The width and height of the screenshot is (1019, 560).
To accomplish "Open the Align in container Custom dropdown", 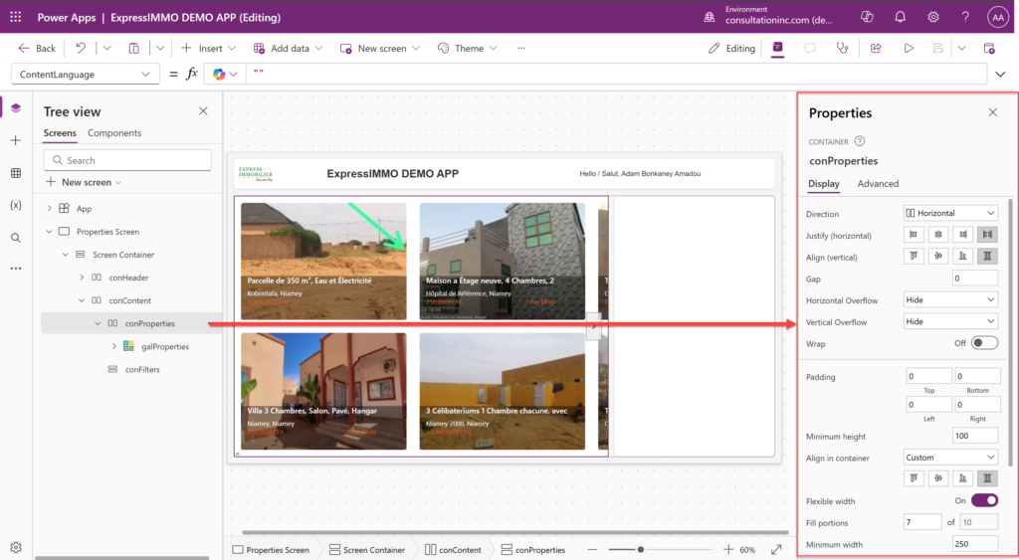I will tap(950, 458).
